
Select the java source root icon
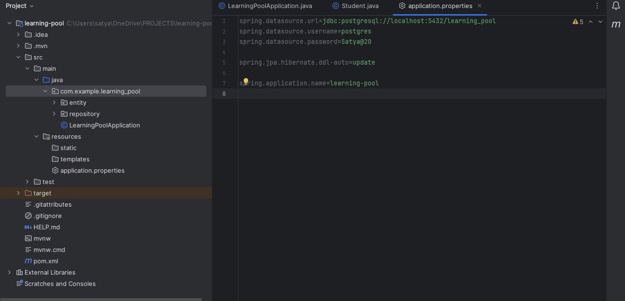46,80
